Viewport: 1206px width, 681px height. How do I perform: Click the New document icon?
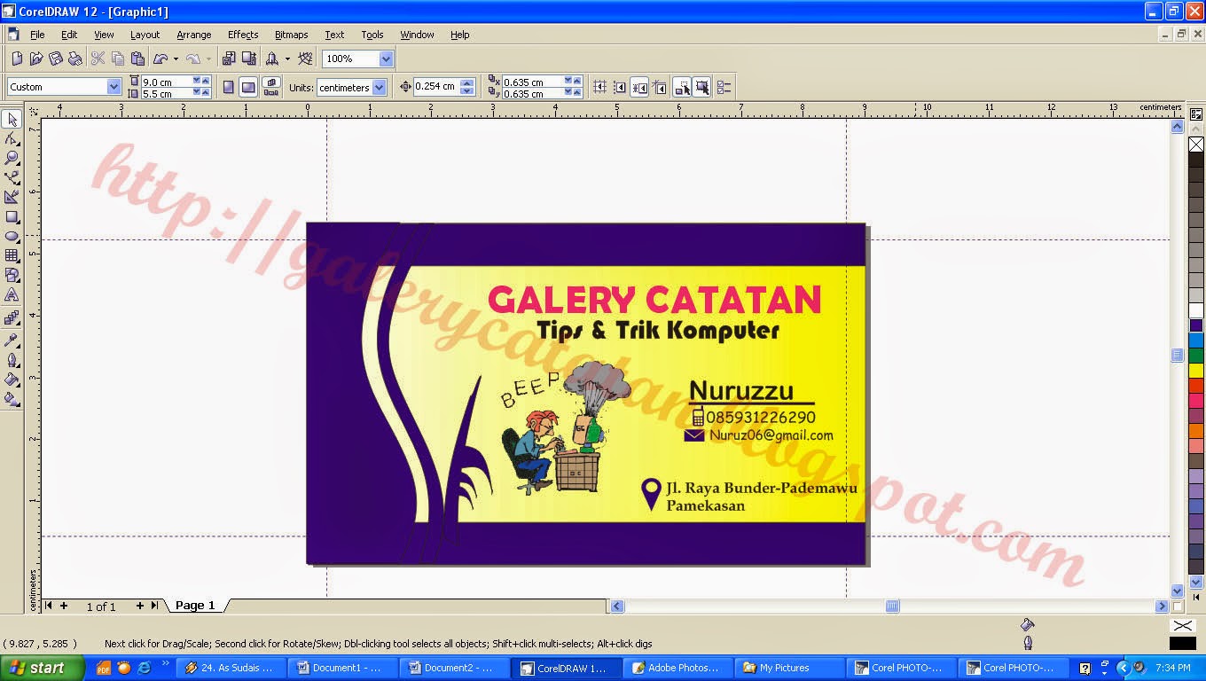tap(17, 59)
